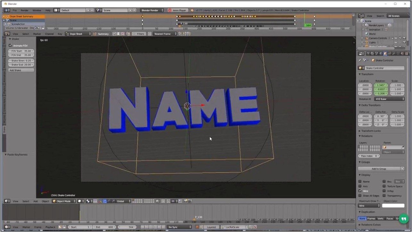Viewport: 412px width, 232px height.
Task: Enable the Axis display checkbox
Action: pyautogui.click(x=360, y=186)
